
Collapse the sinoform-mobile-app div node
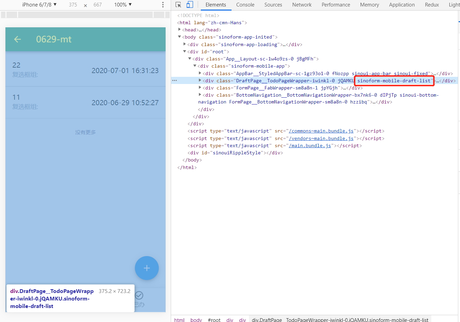tap(195, 66)
